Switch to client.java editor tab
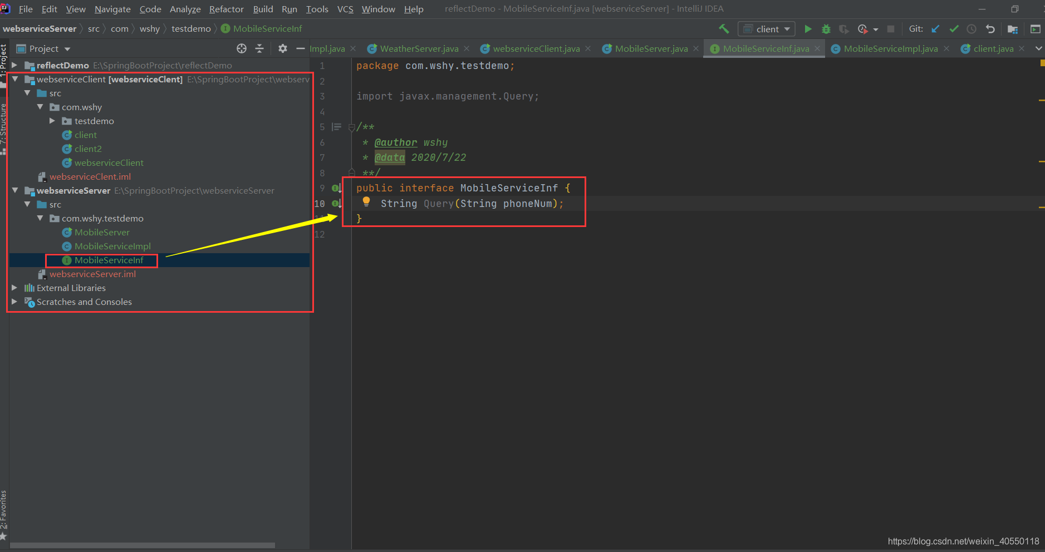Viewport: 1045px width, 552px height. point(993,48)
